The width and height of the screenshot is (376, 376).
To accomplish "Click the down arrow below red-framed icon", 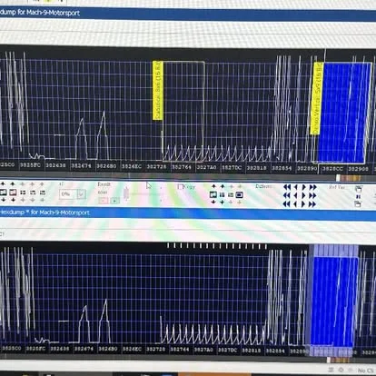I will (x=13, y=200).
